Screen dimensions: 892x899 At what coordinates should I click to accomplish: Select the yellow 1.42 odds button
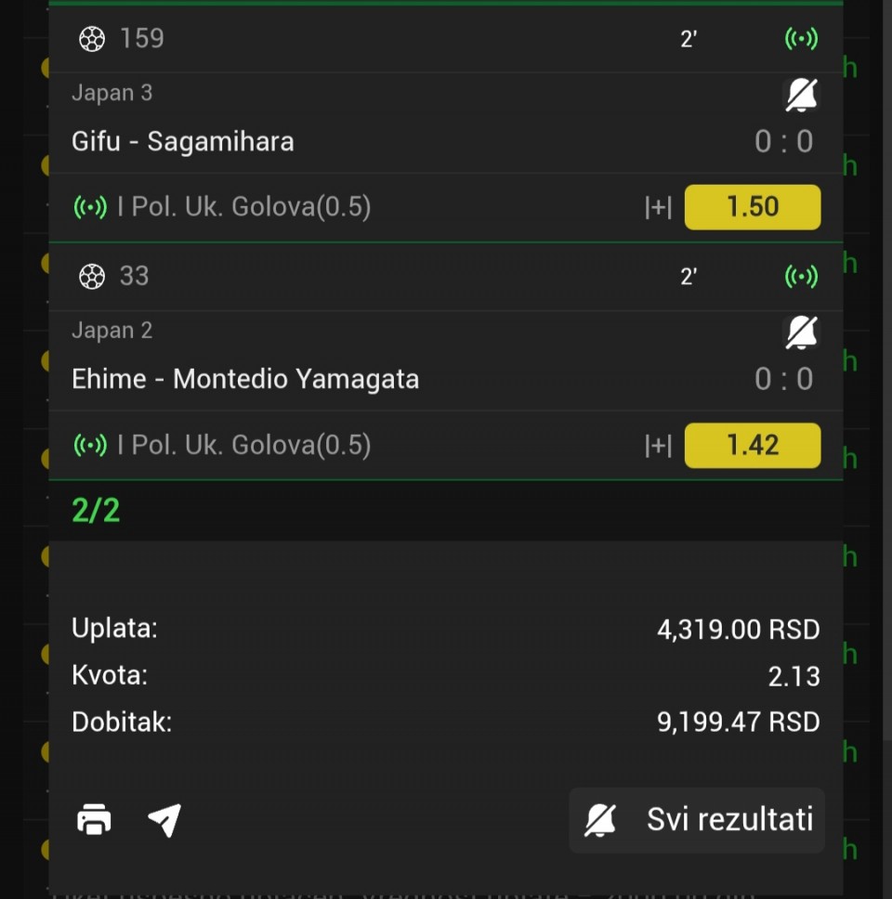tap(753, 445)
